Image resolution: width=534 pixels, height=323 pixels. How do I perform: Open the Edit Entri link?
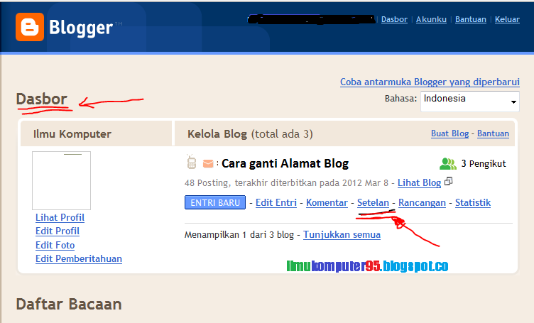(276, 202)
